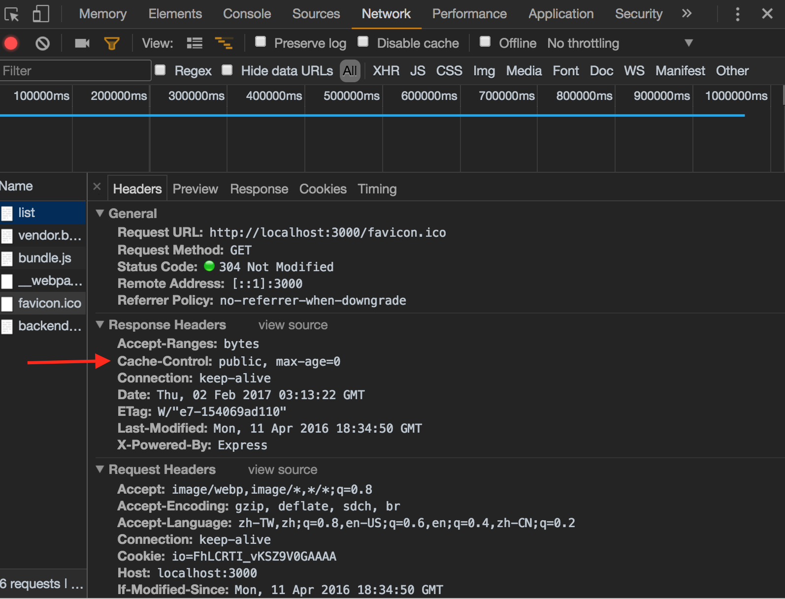Close the DevTools panel
Screen dimensions: 785x599
coord(767,14)
